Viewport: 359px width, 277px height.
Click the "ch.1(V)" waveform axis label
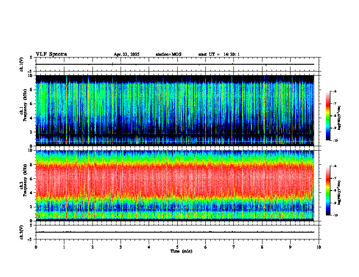coord(22,64)
